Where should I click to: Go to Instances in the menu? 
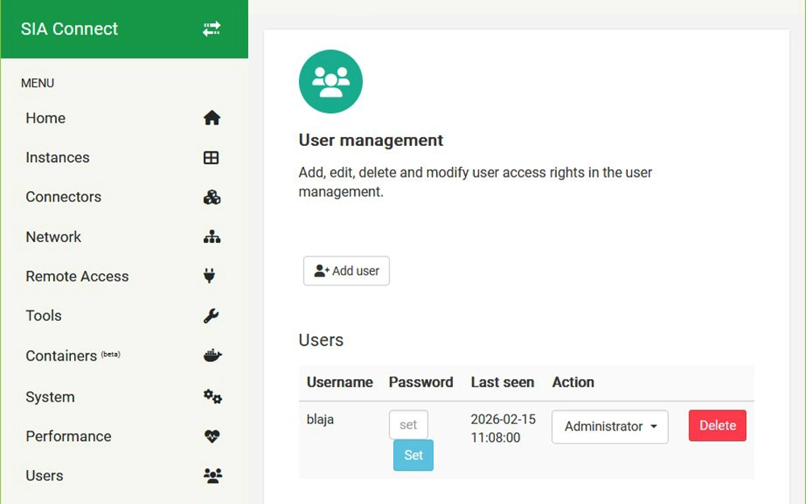57,157
